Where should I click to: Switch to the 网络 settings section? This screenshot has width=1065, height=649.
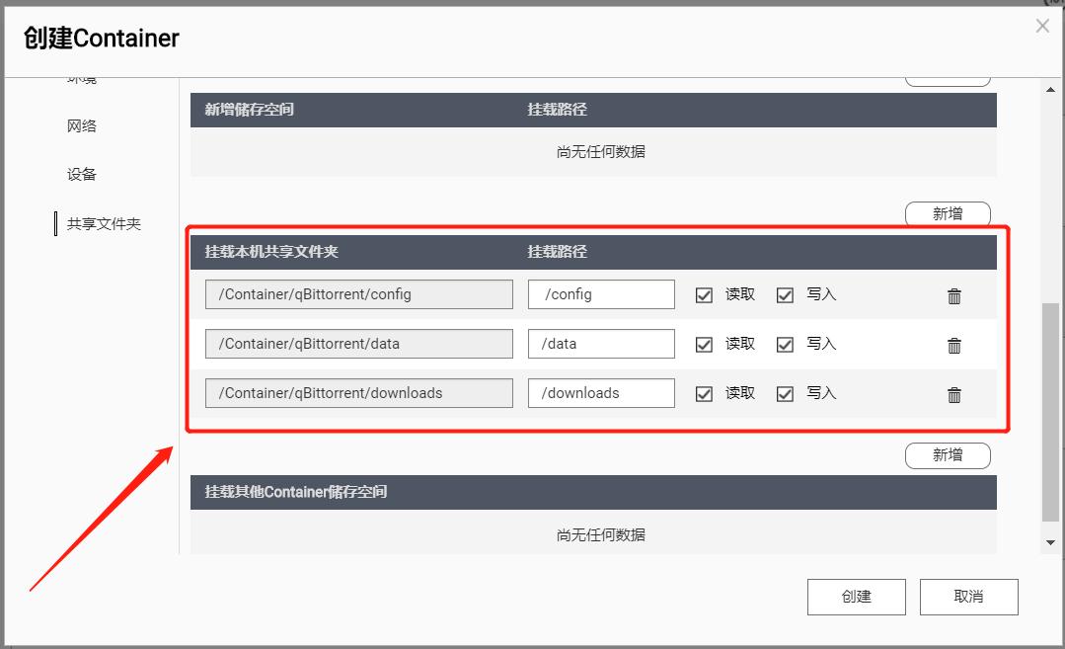(x=81, y=125)
